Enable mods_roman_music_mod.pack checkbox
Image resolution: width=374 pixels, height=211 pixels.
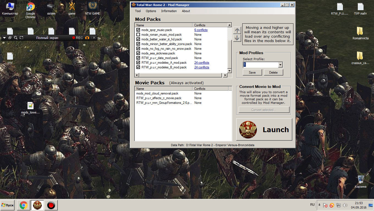tap(138, 35)
